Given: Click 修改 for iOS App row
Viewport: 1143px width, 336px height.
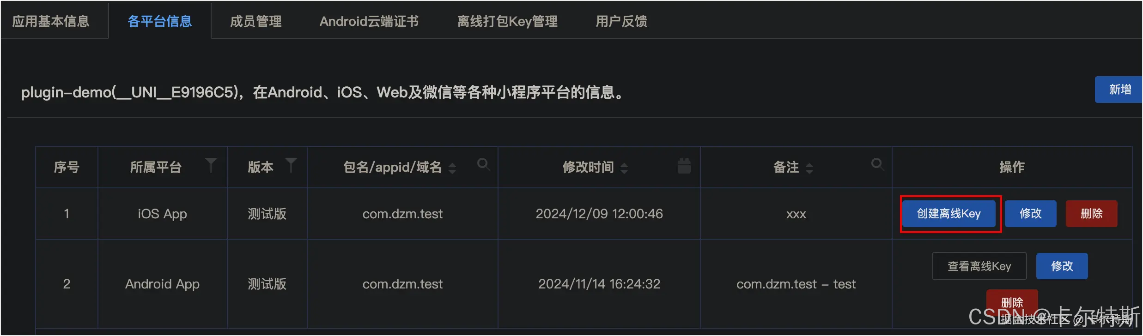Looking at the screenshot, I should point(1031,214).
